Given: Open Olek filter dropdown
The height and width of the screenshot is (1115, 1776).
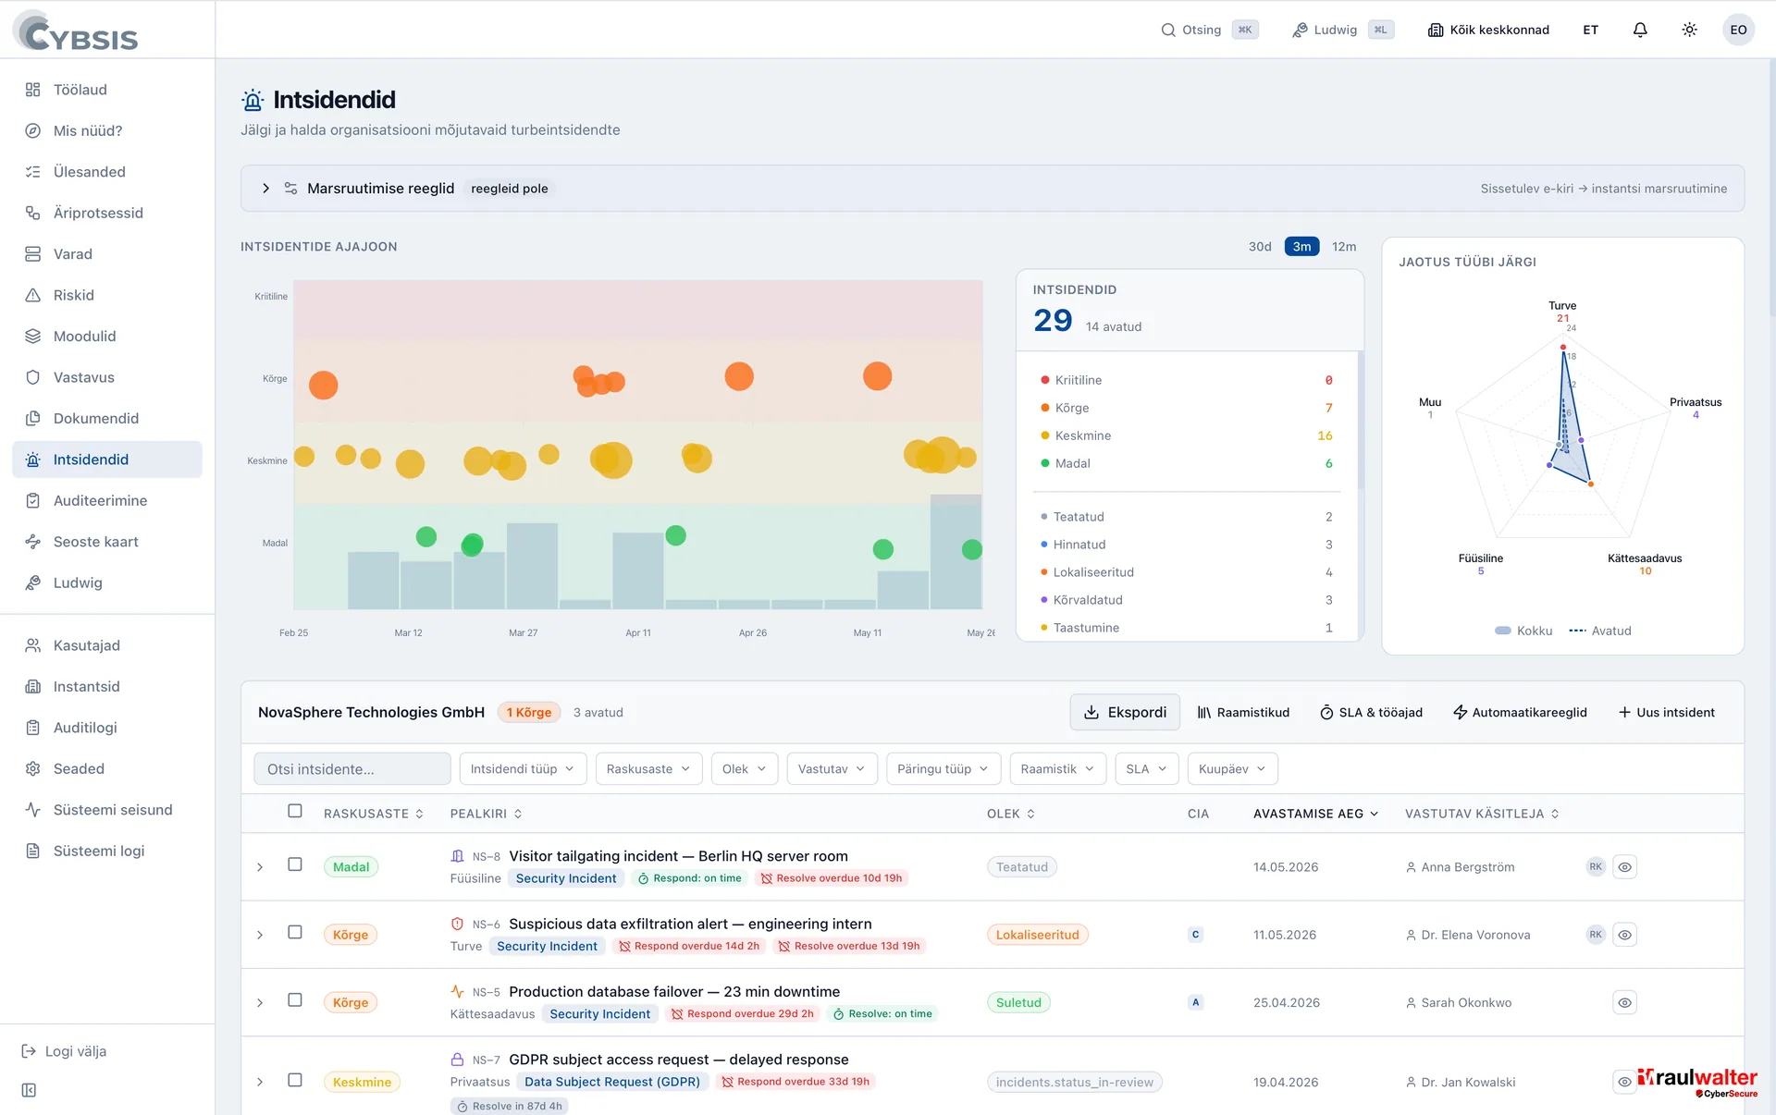Looking at the screenshot, I should point(745,769).
